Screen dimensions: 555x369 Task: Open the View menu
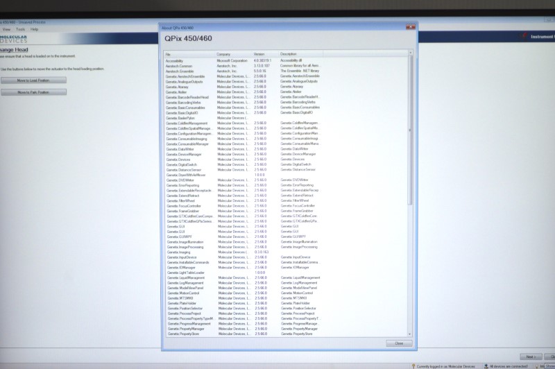tap(6, 29)
